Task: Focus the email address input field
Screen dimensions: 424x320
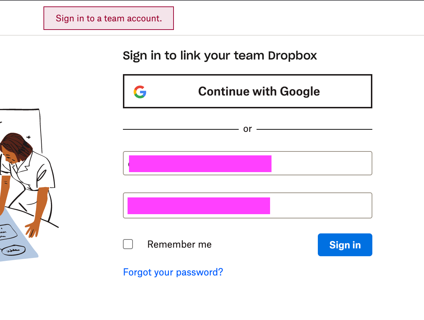Action: (x=247, y=163)
